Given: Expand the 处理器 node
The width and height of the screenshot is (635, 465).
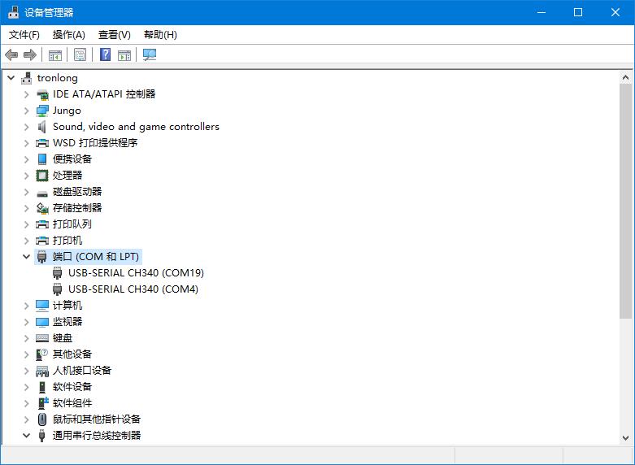Looking at the screenshot, I should point(26,176).
